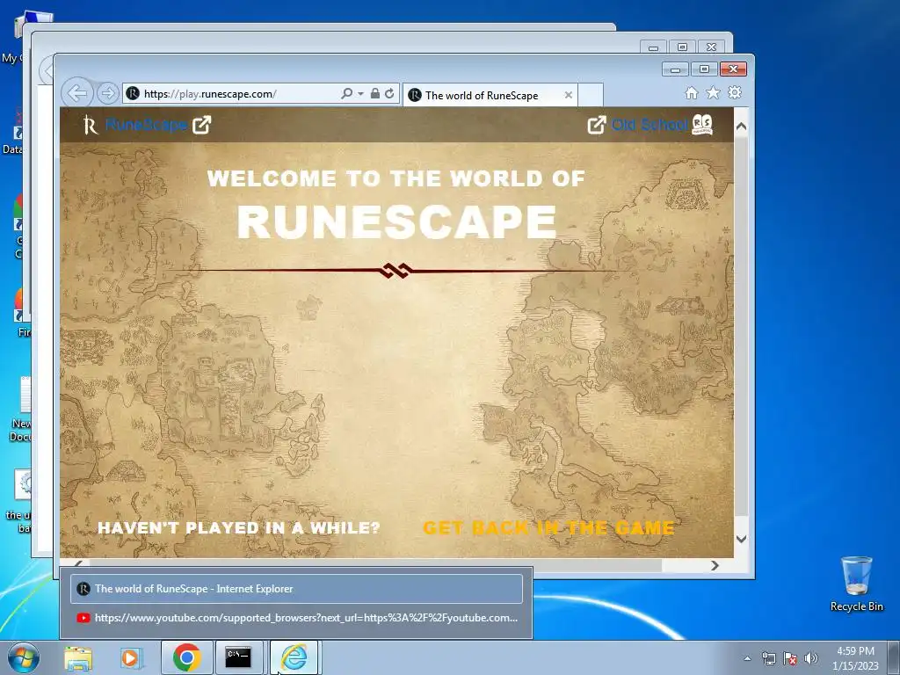Click the RuneScape favicon in address bar
900x675 pixels.
[133, 93]
